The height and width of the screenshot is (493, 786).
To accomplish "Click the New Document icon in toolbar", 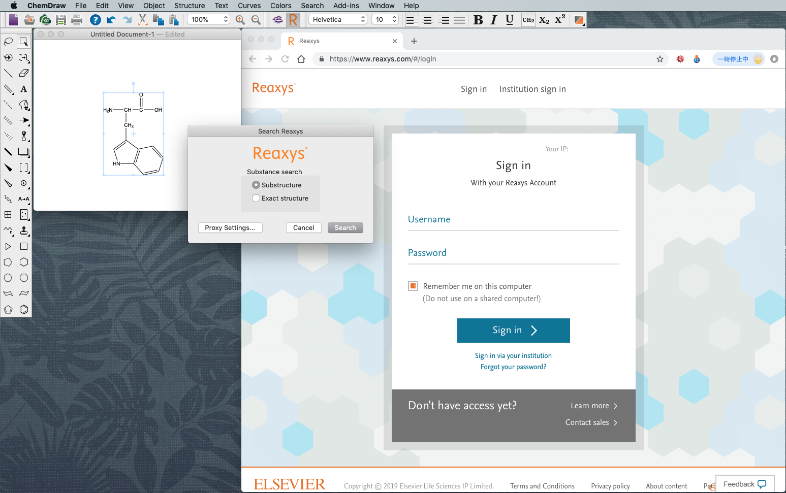I will point(13,20).
